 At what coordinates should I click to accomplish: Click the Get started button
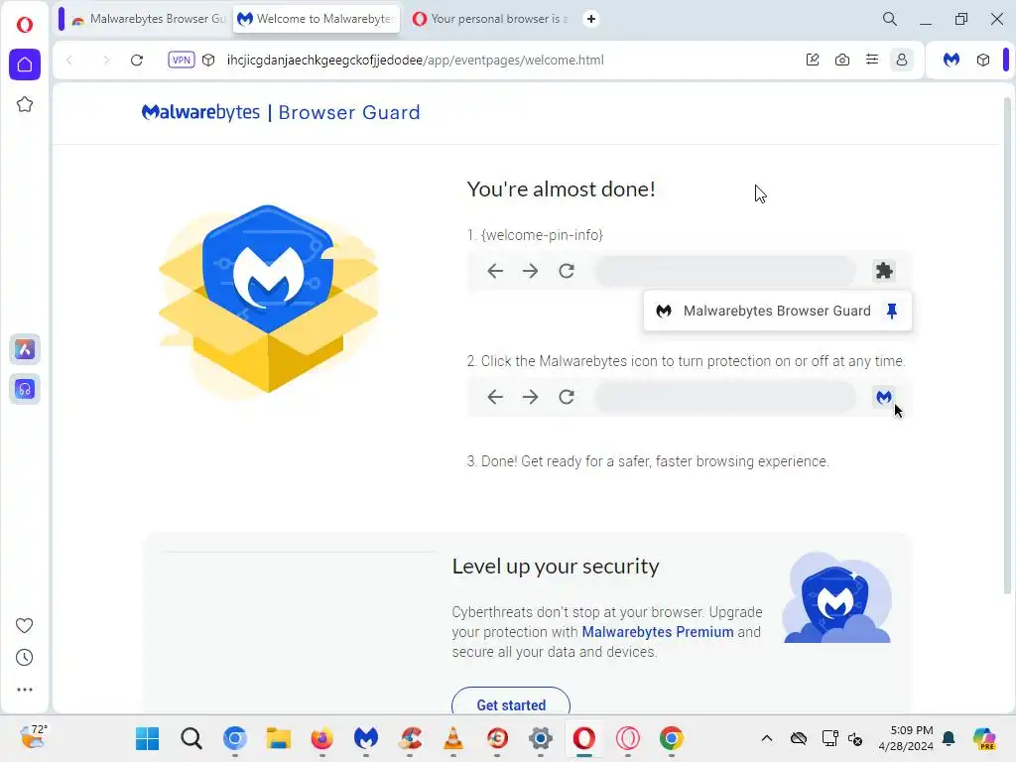coord(511,703)
